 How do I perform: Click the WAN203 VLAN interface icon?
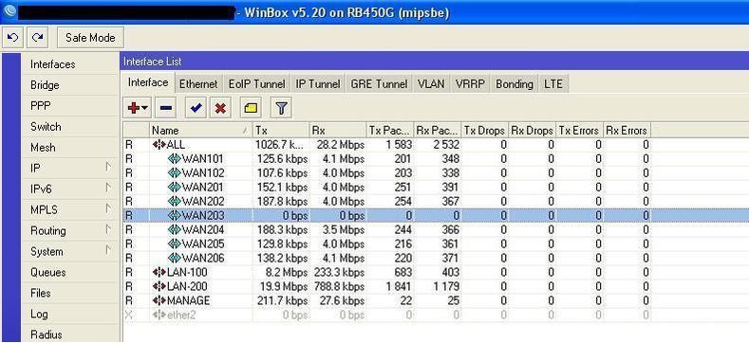[x=175, y=216]
